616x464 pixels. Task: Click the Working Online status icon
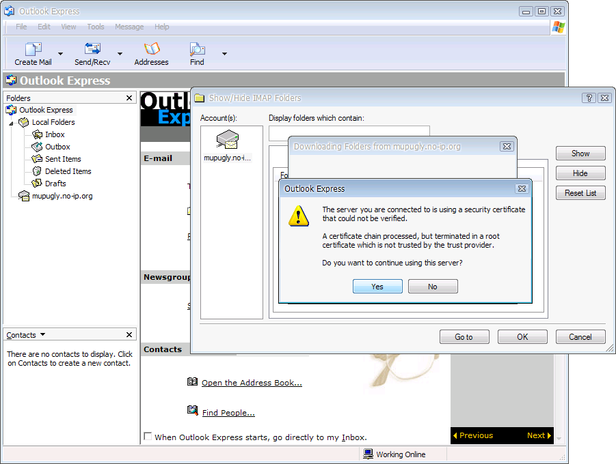pyautogui.click(x=368, y=454)
